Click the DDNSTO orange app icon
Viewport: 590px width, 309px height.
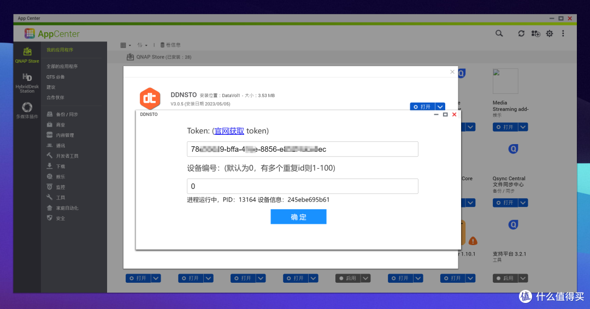coord(150,98)
